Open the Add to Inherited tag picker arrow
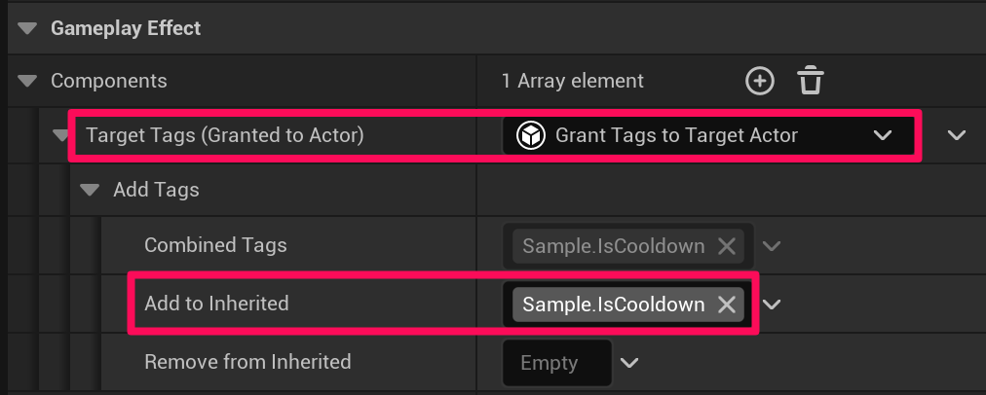The height and width of the screenshot is (395, 986). pyautogui.click(x=772, y=305)
